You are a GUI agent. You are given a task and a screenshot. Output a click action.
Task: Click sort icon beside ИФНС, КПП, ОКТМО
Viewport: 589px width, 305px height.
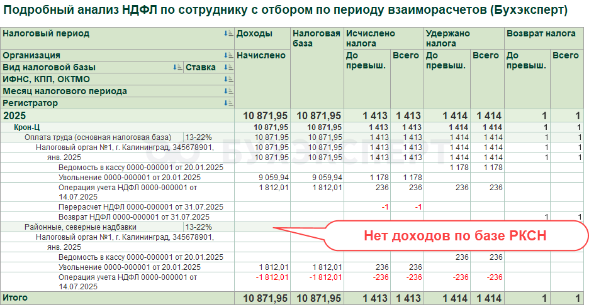pyautogui.click(x=228, y=80)
